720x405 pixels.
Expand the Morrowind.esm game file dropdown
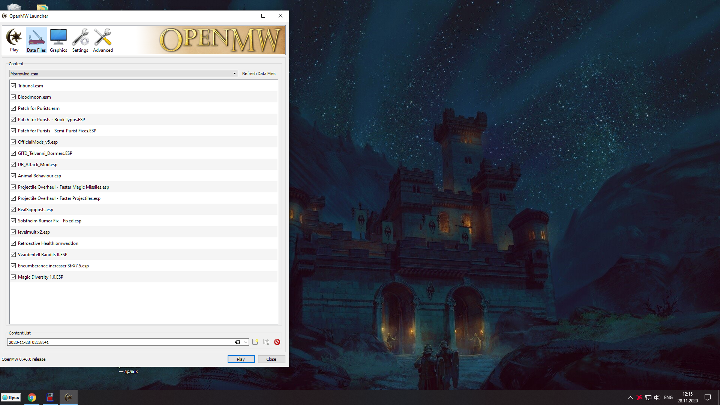[x=234, y=73]
